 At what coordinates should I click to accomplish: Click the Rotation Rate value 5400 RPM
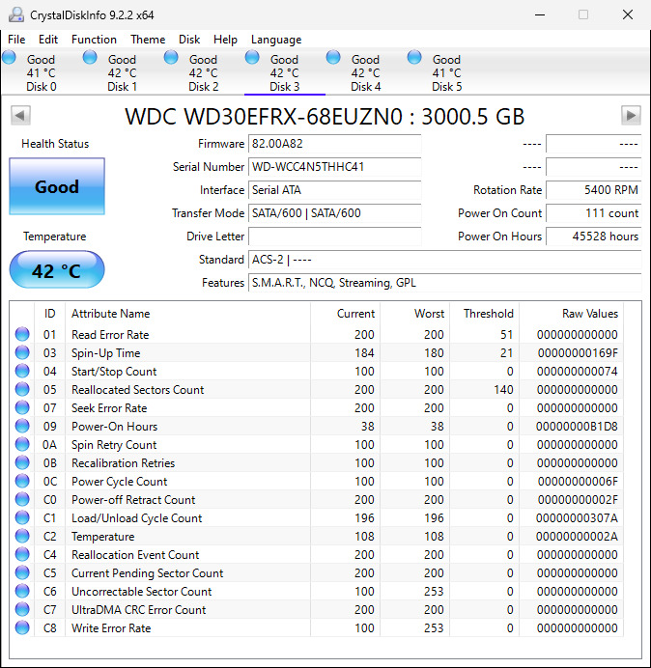(593, 190)
